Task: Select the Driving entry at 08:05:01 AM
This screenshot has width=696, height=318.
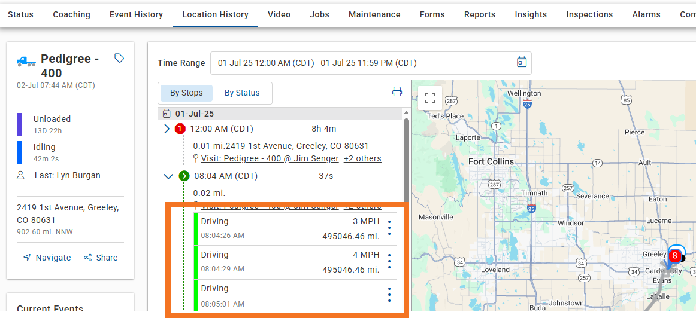Action: click(x=295, y=296)
